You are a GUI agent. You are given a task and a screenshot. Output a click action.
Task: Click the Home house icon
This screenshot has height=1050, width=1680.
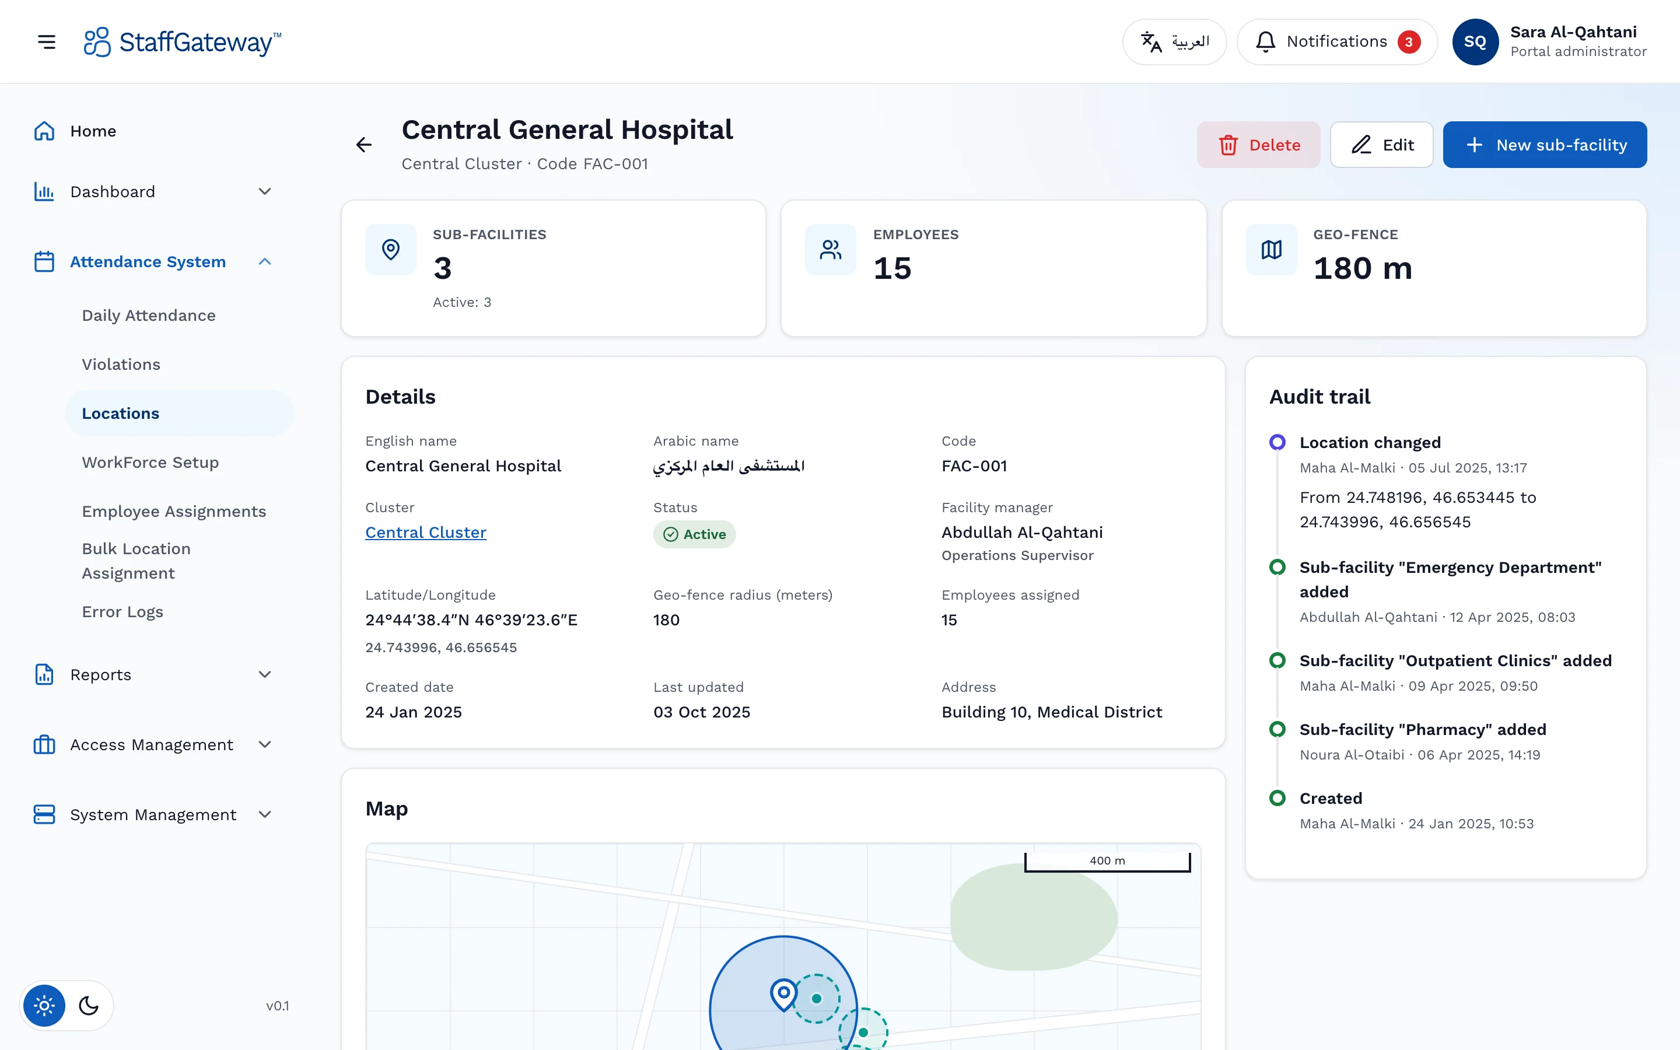tap(44, 131)
